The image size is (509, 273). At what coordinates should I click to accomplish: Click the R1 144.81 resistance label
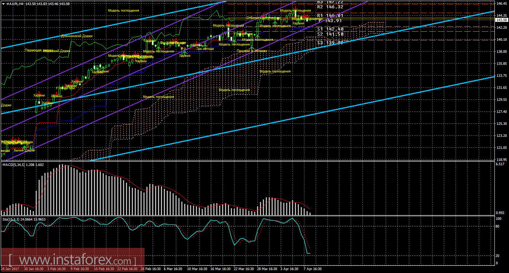330,16
